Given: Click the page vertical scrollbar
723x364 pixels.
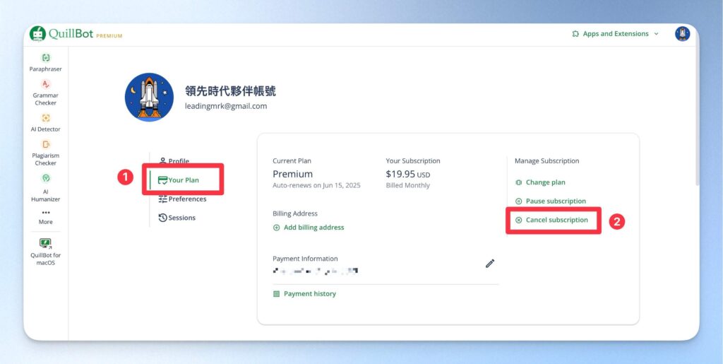Looking at the screenshot, I should pos(697,115).
